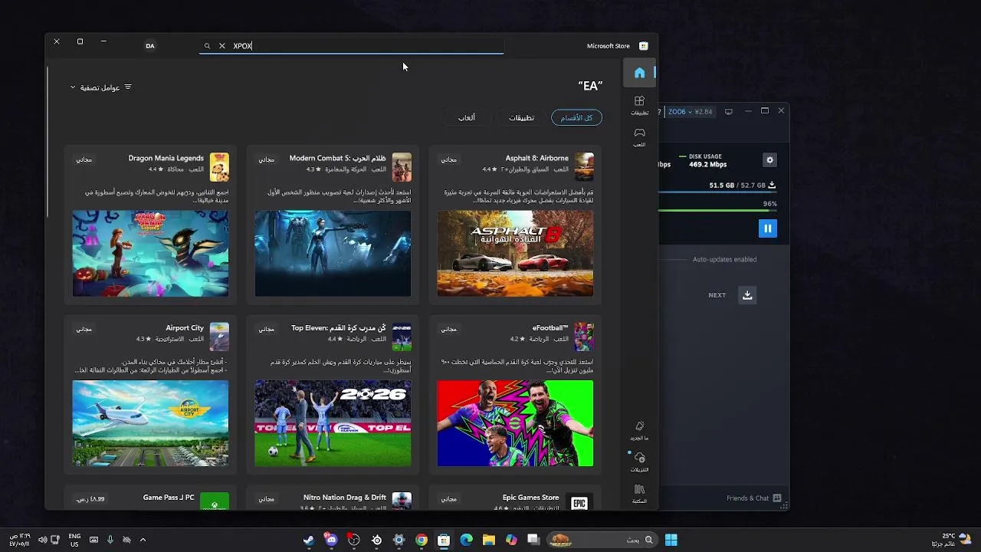Click the Game Pass PC title
Image resolution: width=981 pixels, height=552 pixels.
(169, 498)
